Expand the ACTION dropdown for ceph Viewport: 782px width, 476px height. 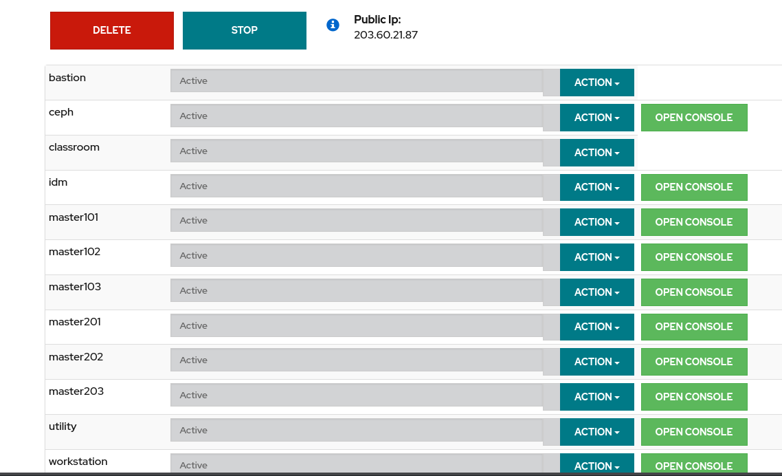(596, 118)
